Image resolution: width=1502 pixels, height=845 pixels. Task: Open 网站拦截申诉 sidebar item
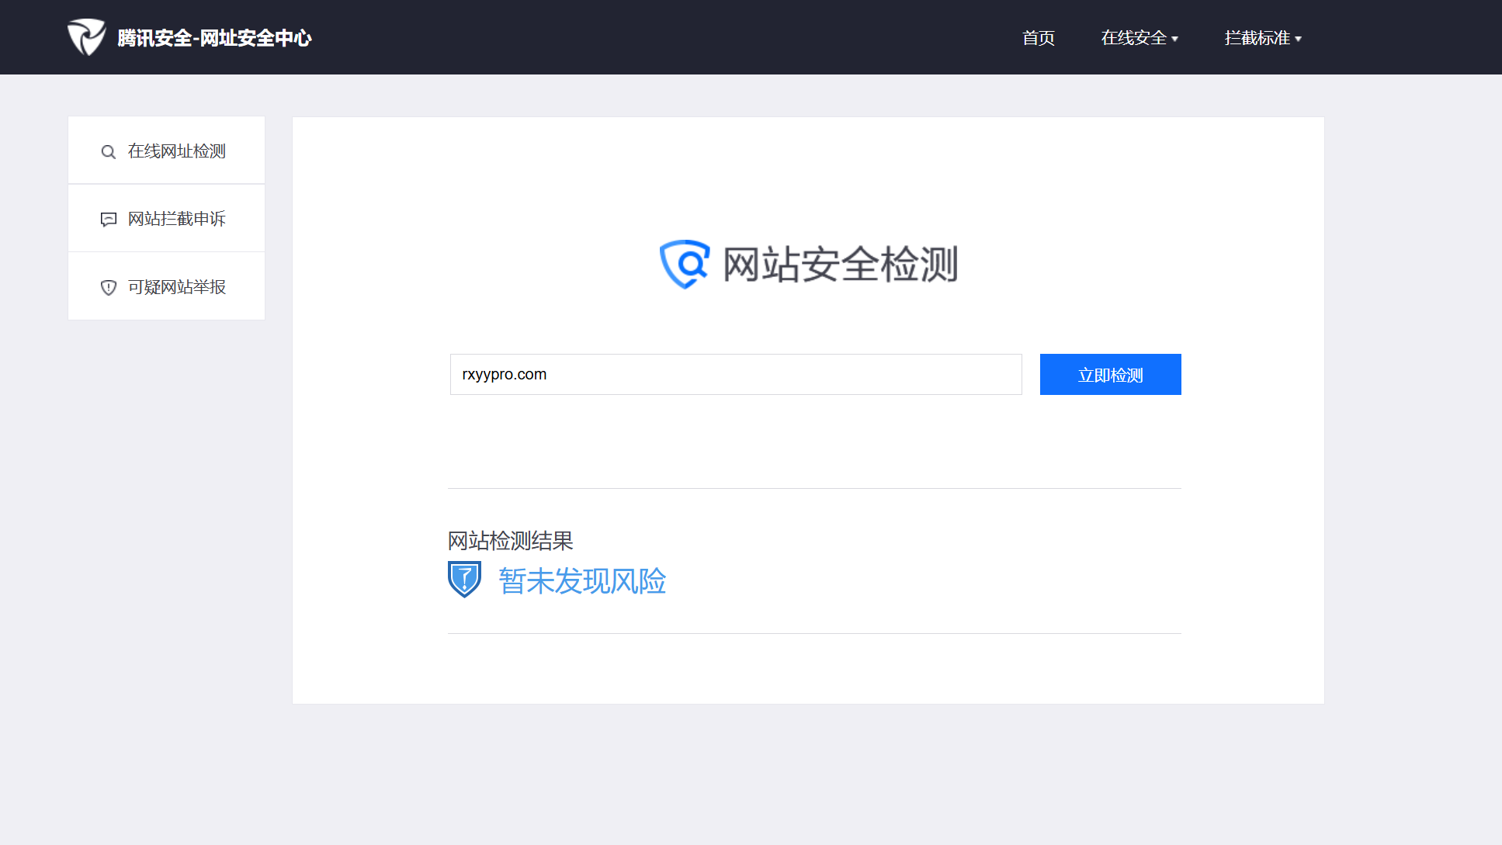click(x=176, y=219)
